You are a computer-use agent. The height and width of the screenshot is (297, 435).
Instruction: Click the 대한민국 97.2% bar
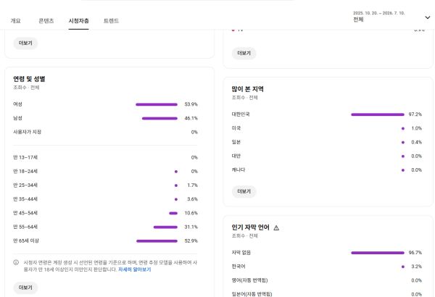[378, 114]
